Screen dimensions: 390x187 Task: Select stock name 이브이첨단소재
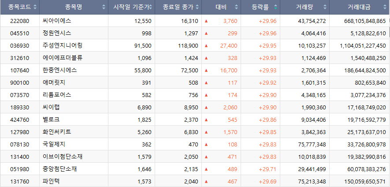pyautogui.click(x=63, y=157)
